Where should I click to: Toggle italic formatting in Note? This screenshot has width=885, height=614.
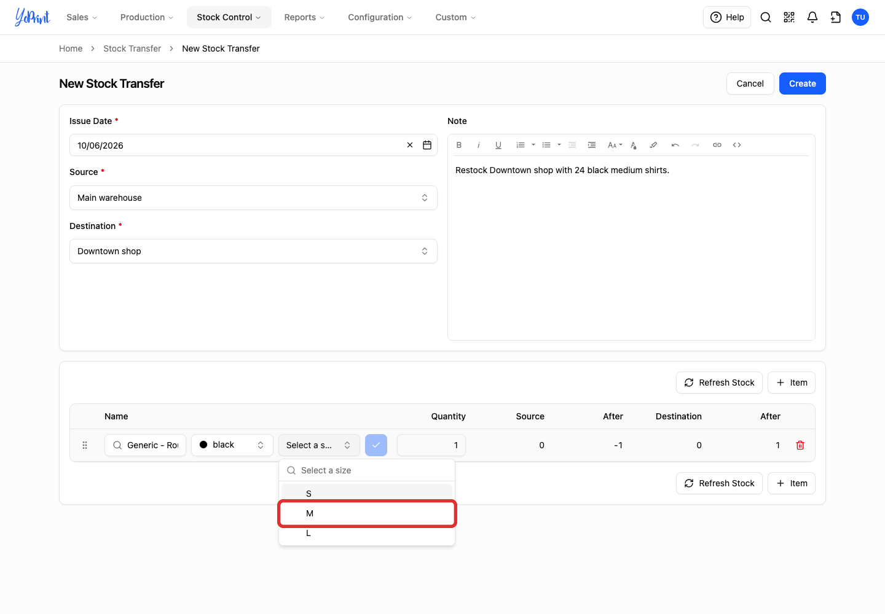click(x=479, y=145)
